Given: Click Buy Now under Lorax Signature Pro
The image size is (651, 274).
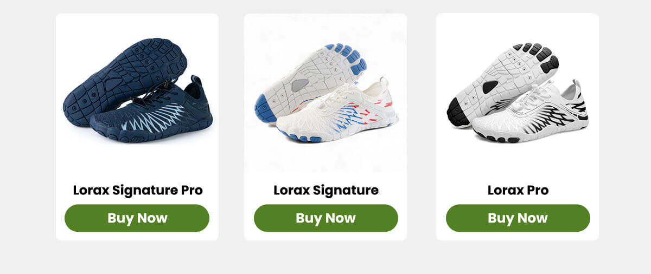Looking at the screenshot, I should point(137,218).
